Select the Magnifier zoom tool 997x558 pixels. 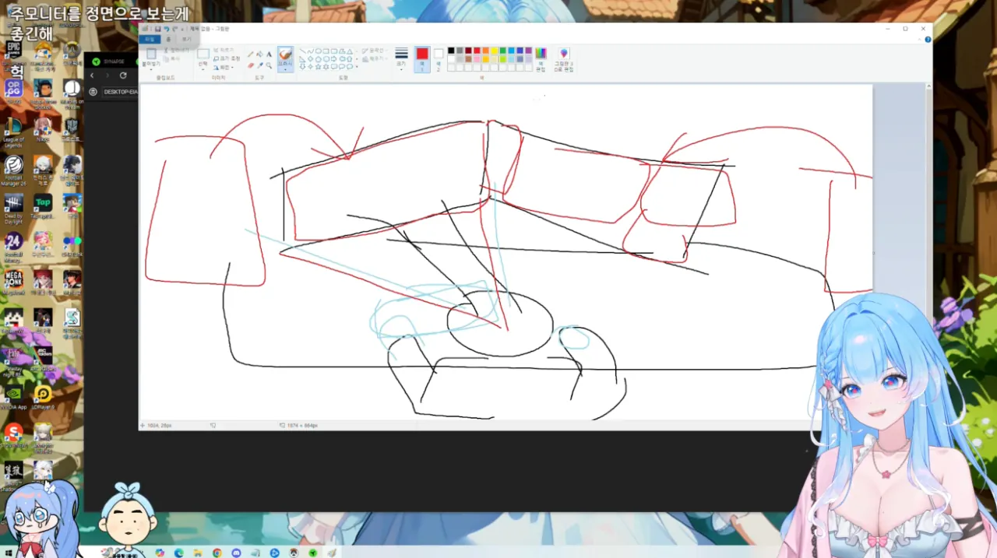(x=270, y=66)
